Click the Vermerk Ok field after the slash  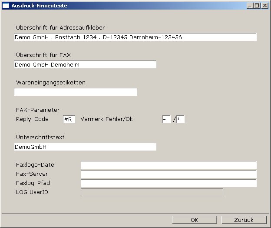tap(180, 119)
